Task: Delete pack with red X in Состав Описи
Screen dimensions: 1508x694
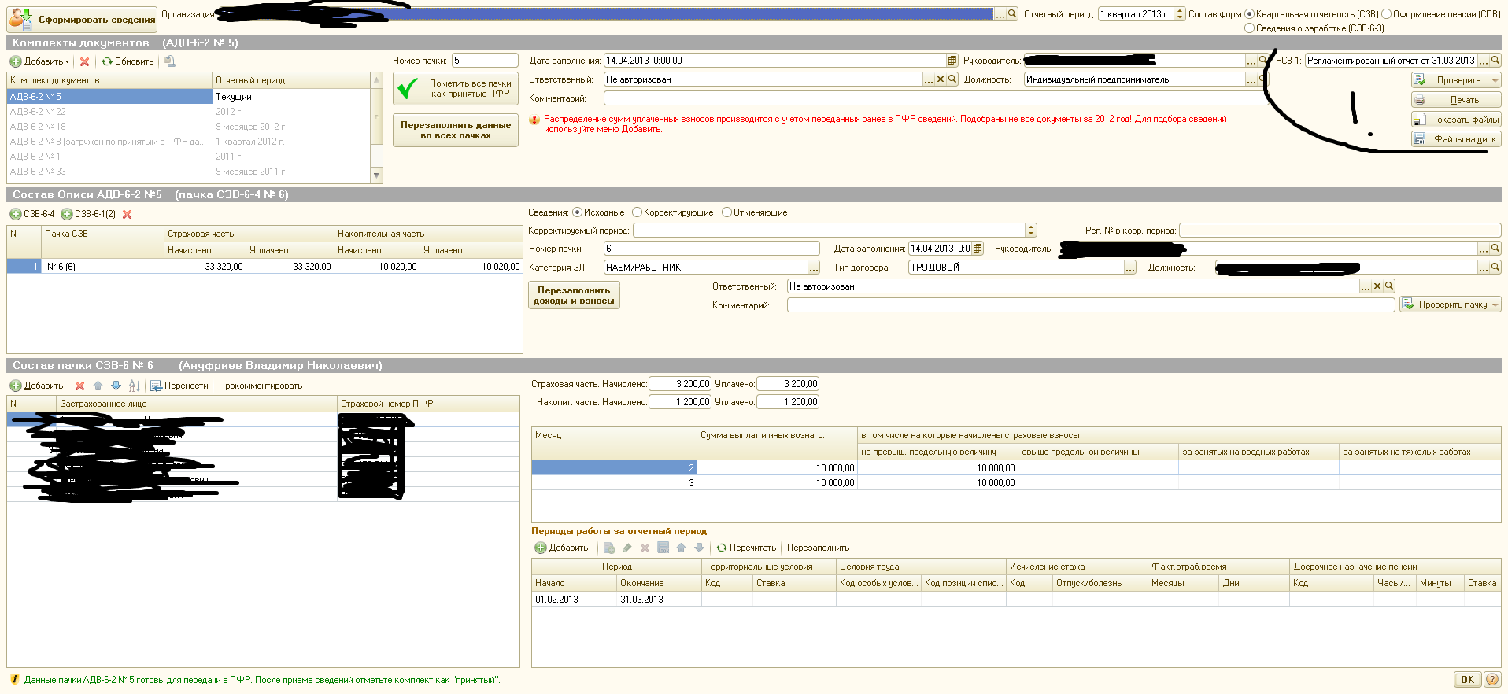Action: [128, 214]
